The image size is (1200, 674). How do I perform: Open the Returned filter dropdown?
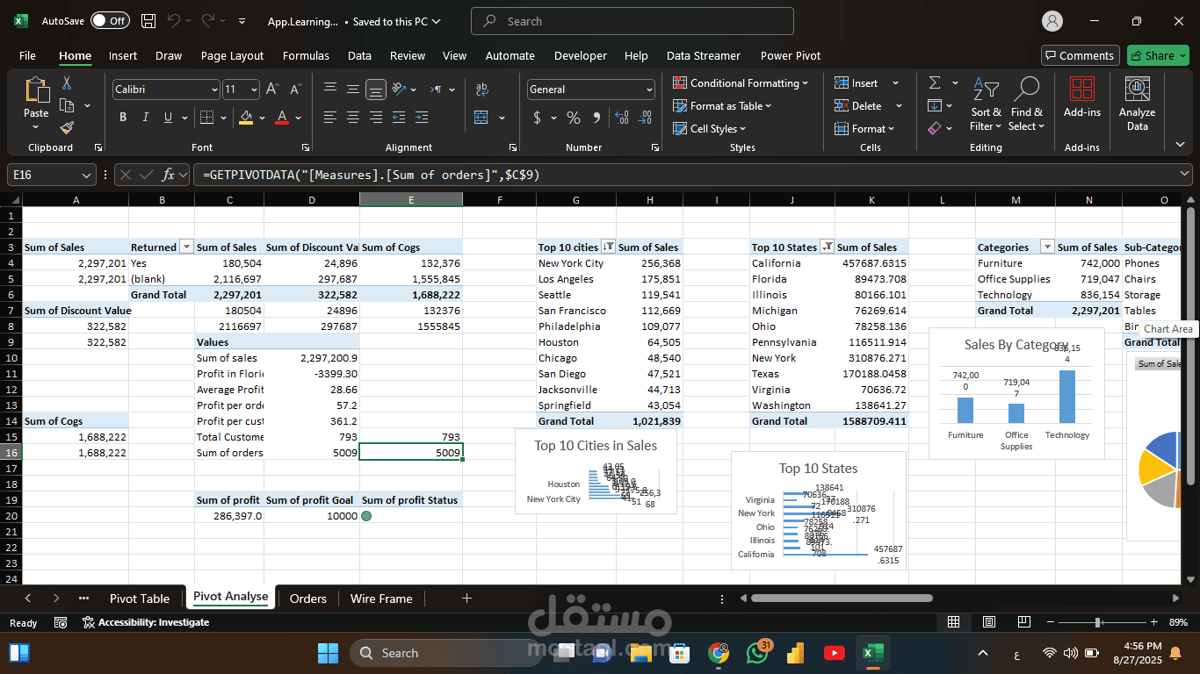185,247
